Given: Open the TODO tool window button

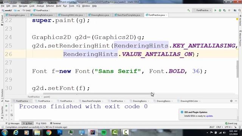Looking at the screenshot, I should (x=41, y=124).
